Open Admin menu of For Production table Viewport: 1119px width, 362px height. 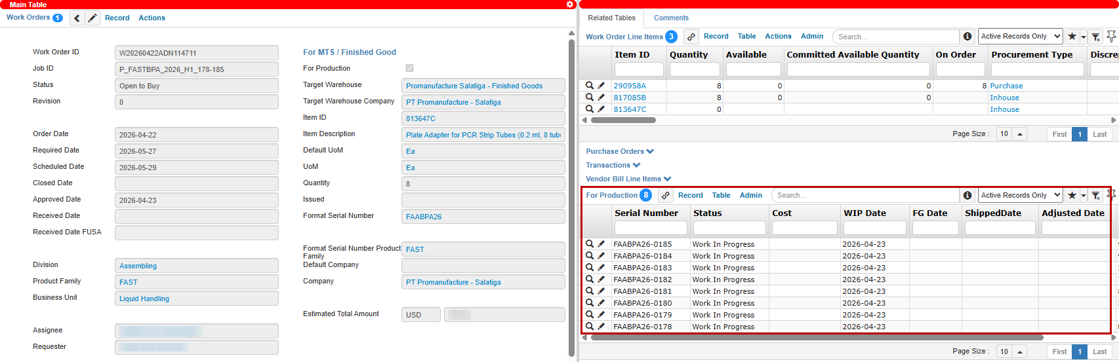(750, 196)
